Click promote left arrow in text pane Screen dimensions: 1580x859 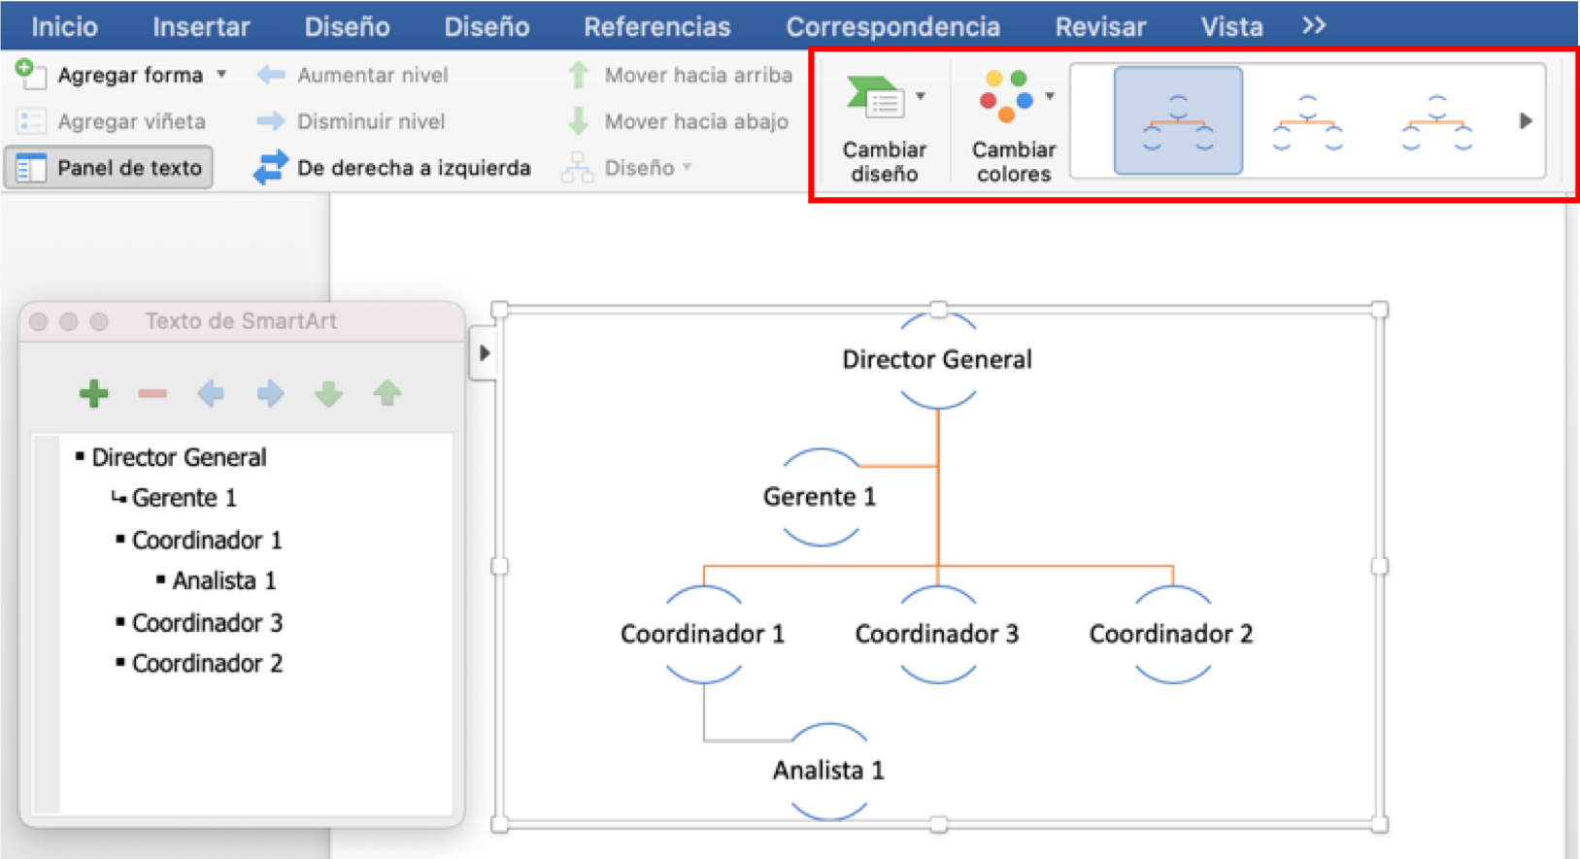coord(211,393)
